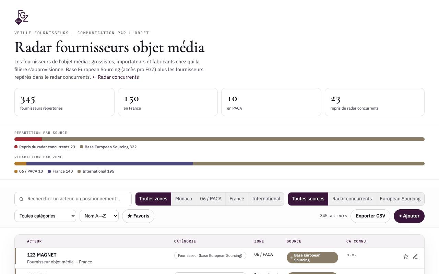Image resolution: width=439 pixels, height=274 pixels.
Task: Click the FGZ logo
Action: 22,17
